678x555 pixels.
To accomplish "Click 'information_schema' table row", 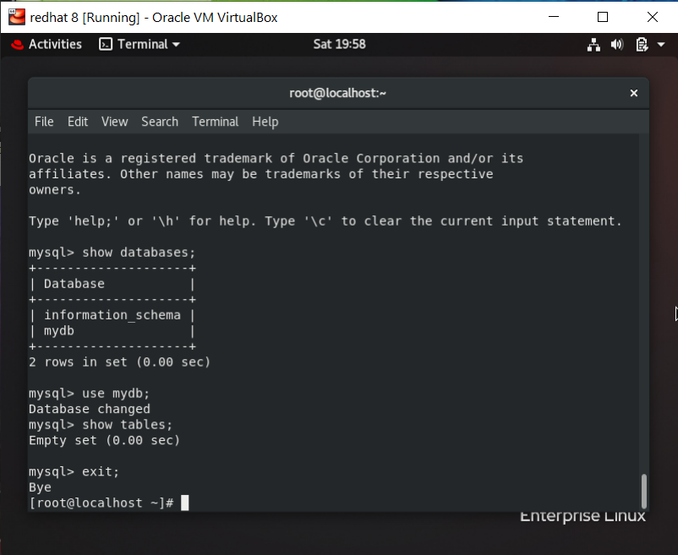I will (112, 315).
